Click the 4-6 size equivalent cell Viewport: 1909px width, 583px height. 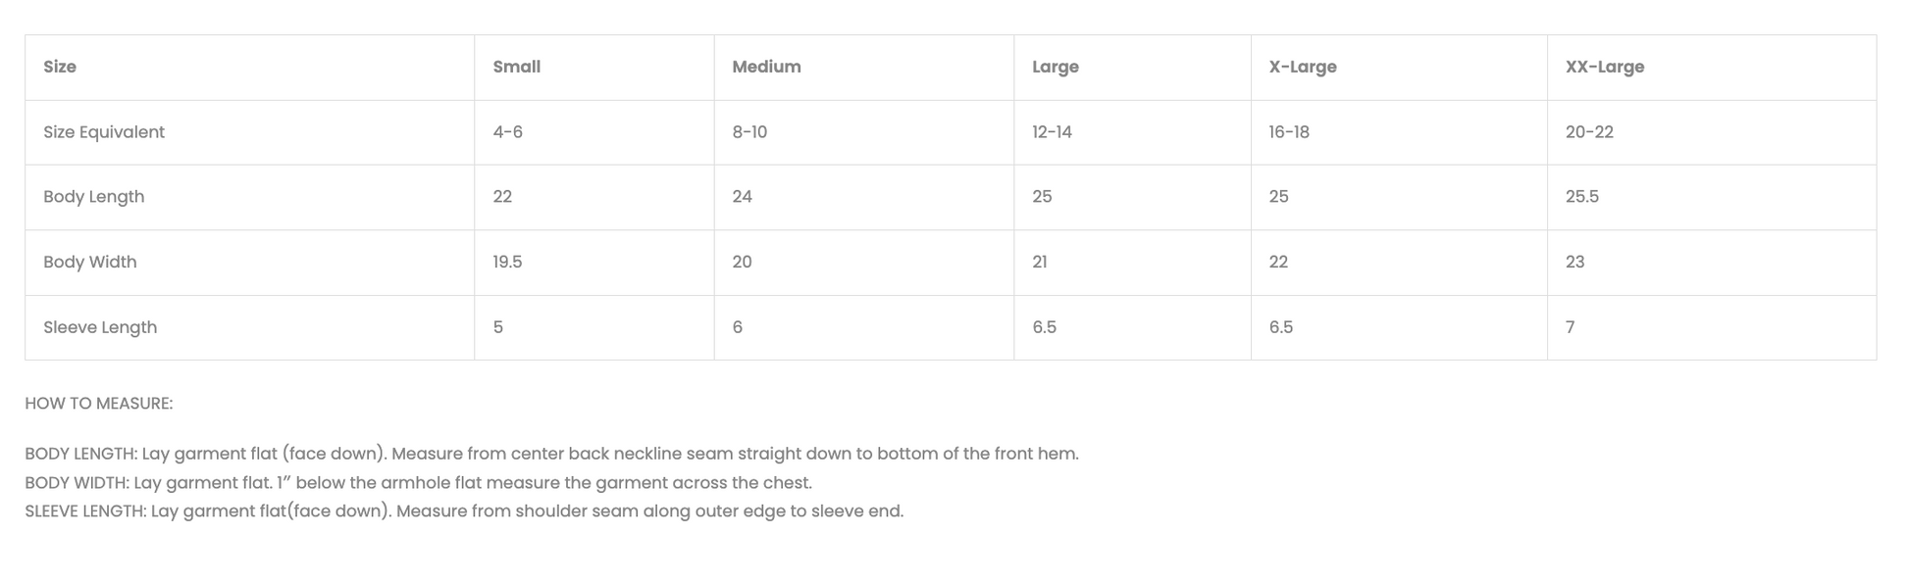pos(507,132)
